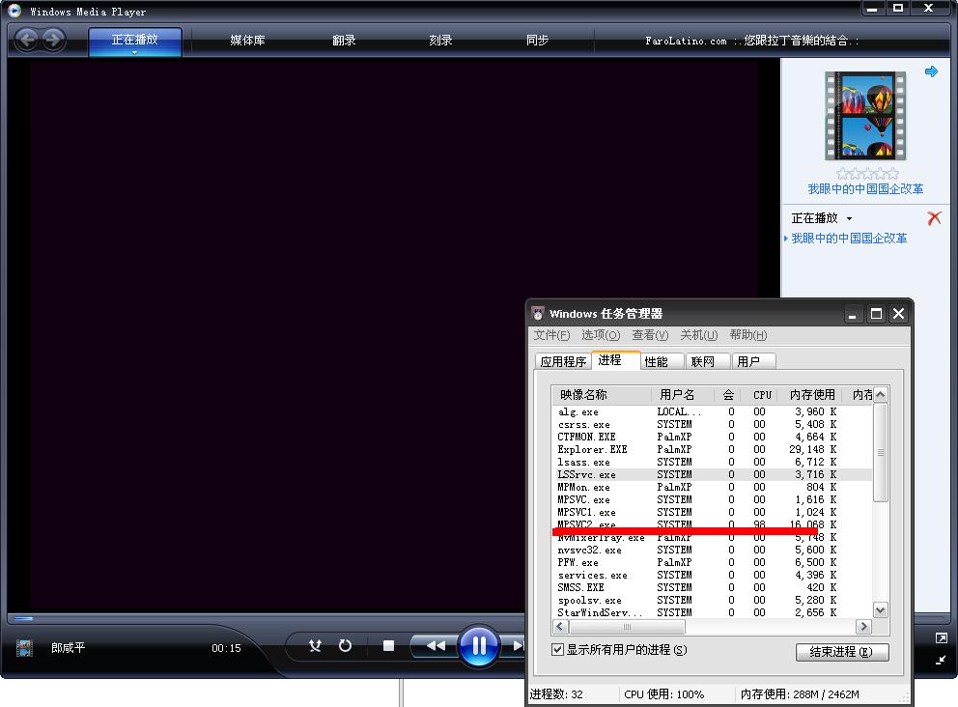958x707 pixels.
Task: Select the csrss.exe process row
Action: point(712,424)
